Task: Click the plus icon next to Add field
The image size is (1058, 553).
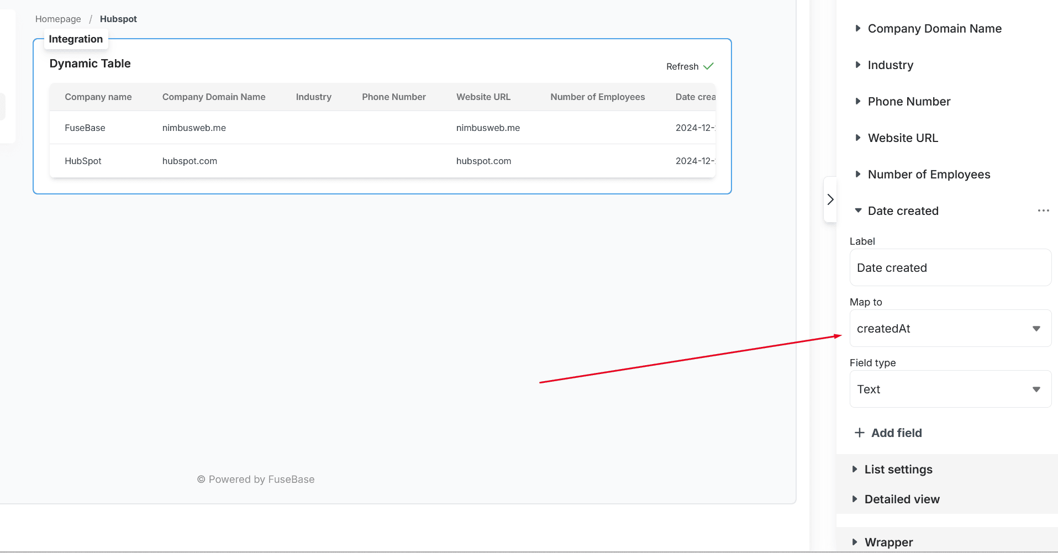Action: 859,433
